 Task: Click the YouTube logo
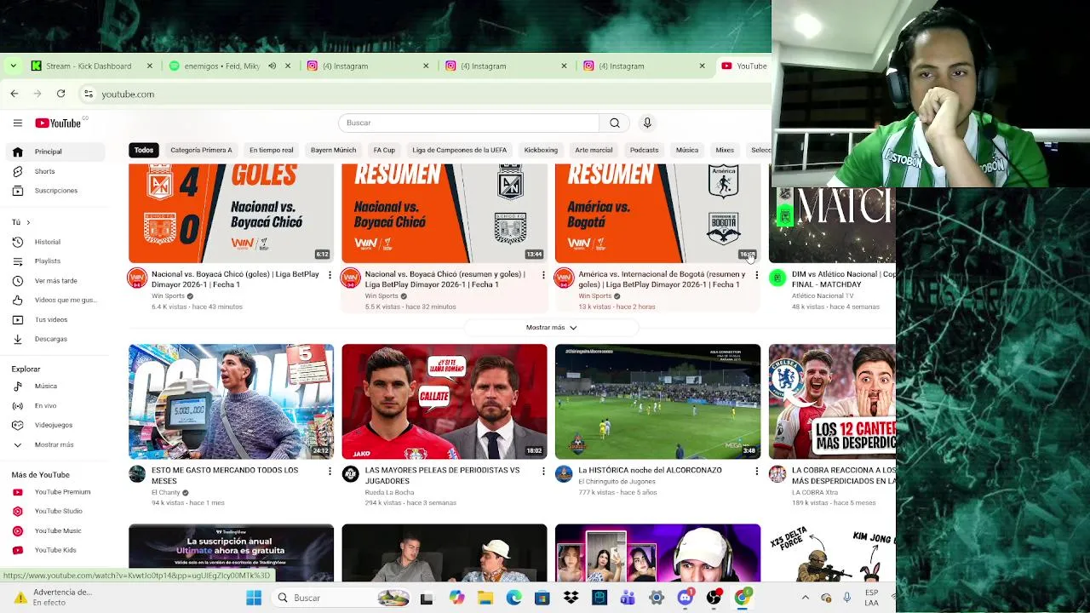point(58,123)
